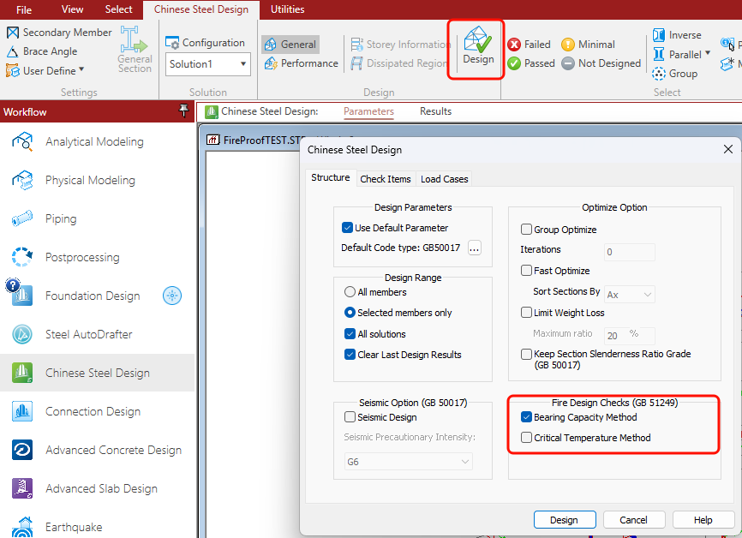
Task: Toggle the Seismic Design checkbox
Action: click(350, 417)
